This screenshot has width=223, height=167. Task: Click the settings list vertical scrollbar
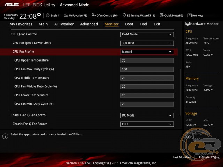[180, 92]
